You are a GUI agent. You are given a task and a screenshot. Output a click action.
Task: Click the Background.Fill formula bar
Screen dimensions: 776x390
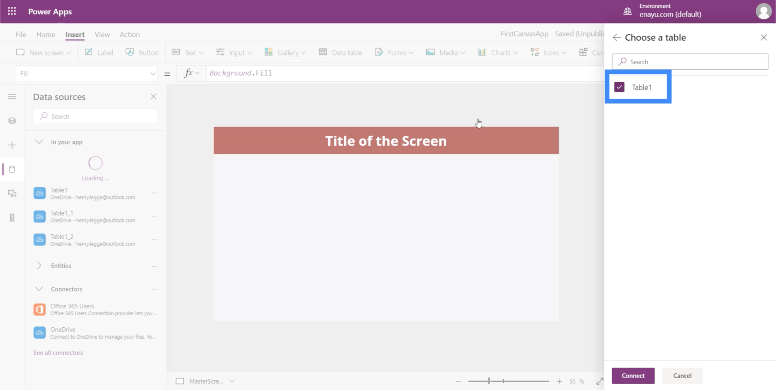point(405,73)
